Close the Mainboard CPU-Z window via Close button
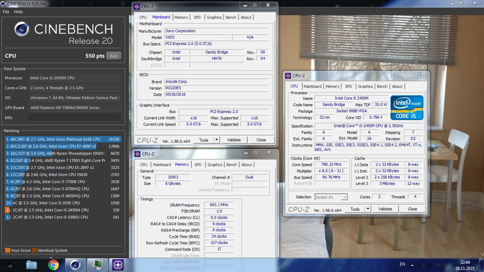The width and height of the screenshot is (484, 272). click(261, 140)
